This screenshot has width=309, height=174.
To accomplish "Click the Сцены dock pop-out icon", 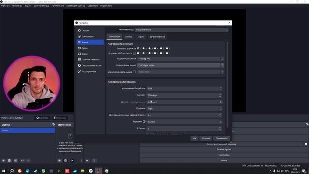I will click(x=54, y=125).
